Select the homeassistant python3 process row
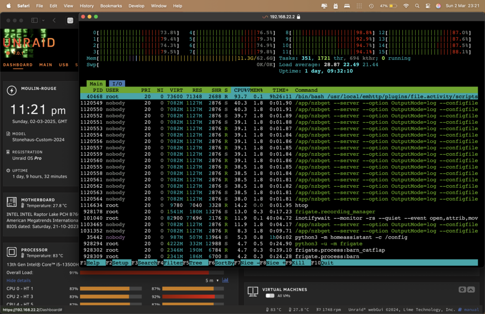 tap(279, 237)
